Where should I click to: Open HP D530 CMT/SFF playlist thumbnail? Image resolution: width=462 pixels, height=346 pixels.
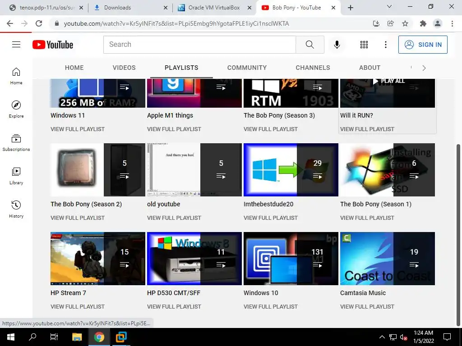[x=194, y=259]
